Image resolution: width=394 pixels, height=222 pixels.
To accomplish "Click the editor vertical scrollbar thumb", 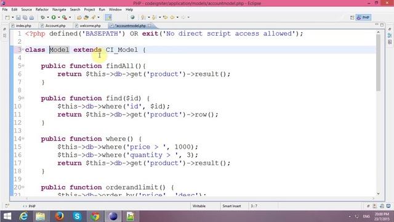I will click(378, 63).
